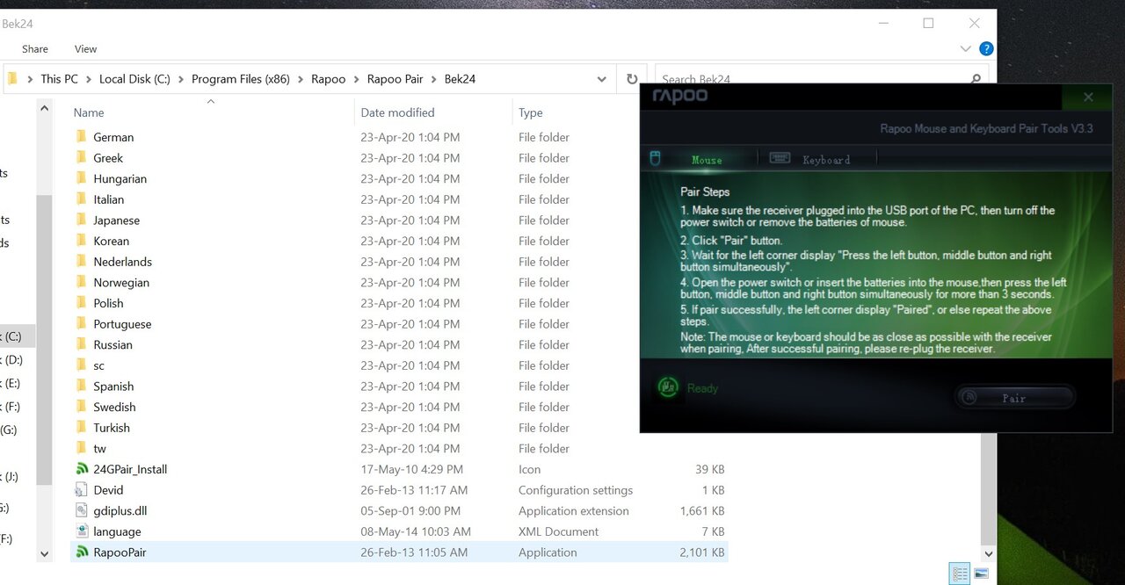The image size is (1125, 585).
Task: Click the folder icon in address bar
Action: pyautogui.click(x=12, y=79)
